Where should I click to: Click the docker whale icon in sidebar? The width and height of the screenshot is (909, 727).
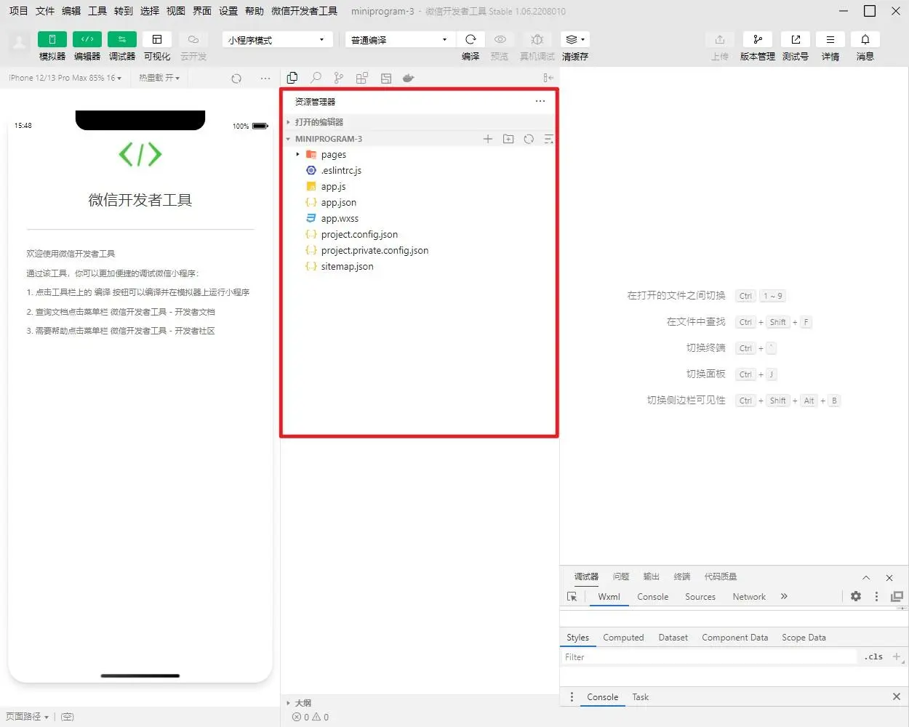pyautogui.click(x=408, y=78)
